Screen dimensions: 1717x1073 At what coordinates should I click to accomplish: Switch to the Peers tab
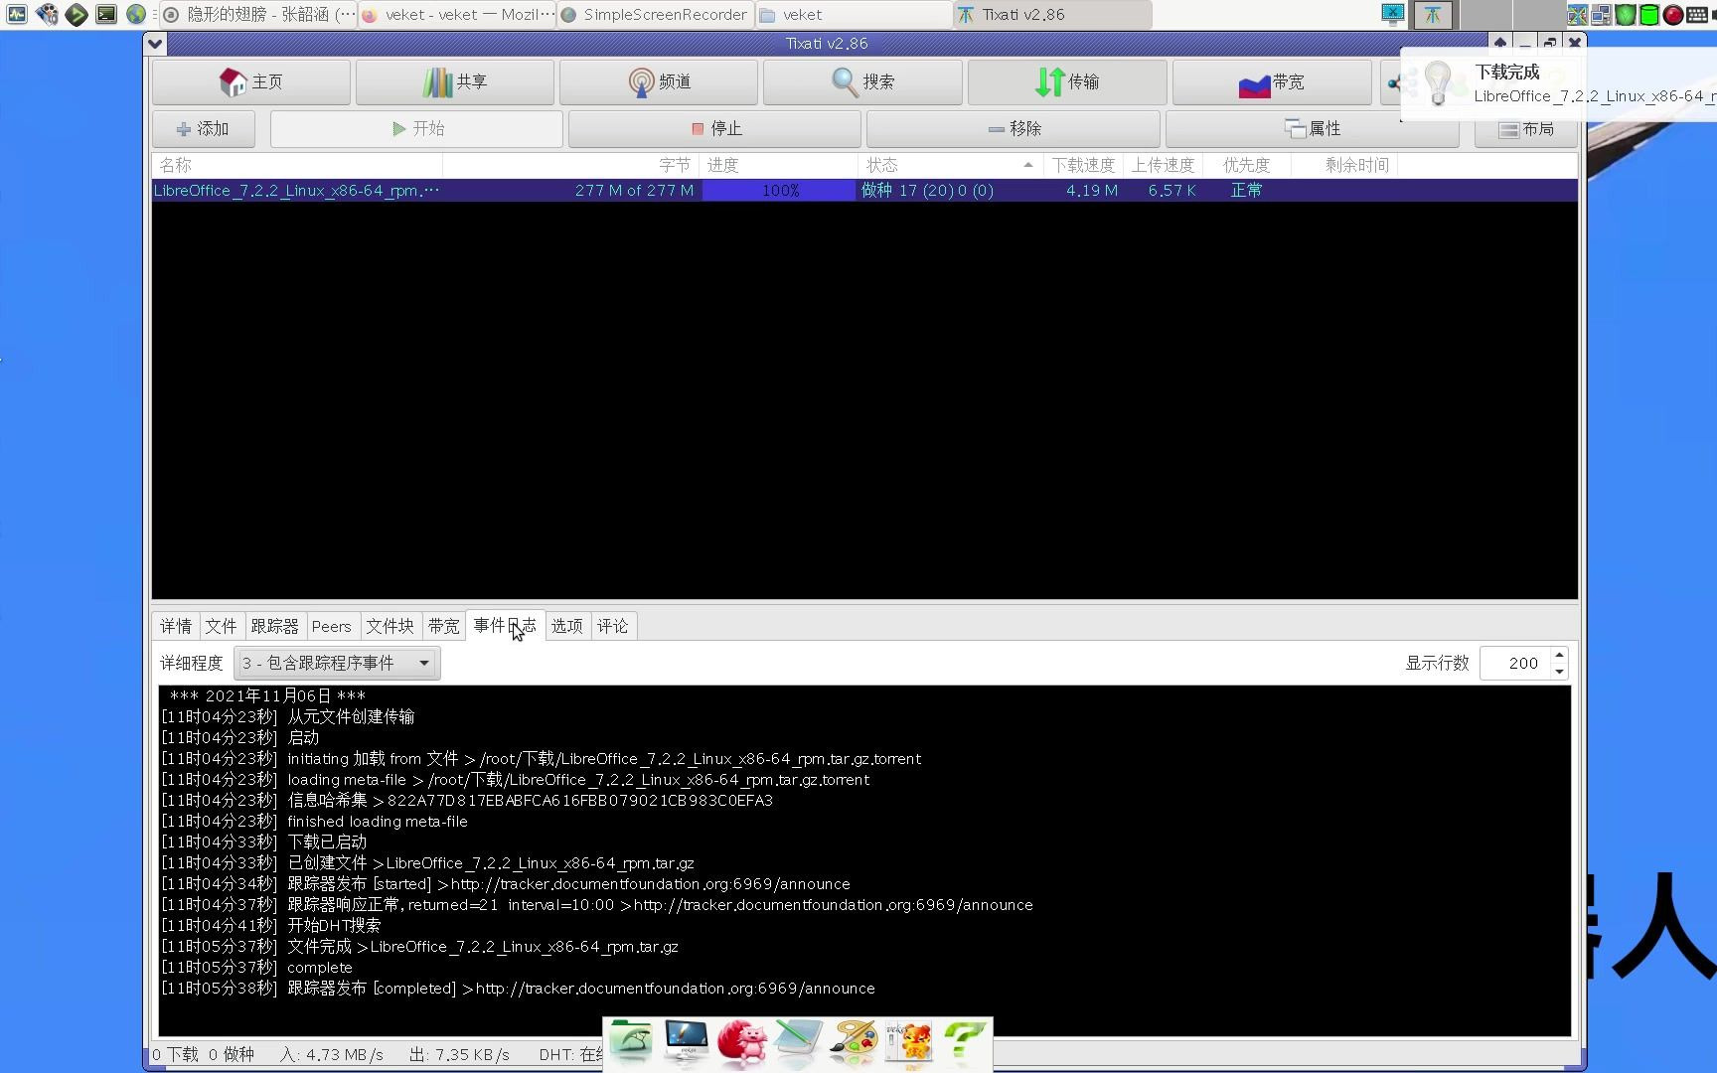point(332,626)
